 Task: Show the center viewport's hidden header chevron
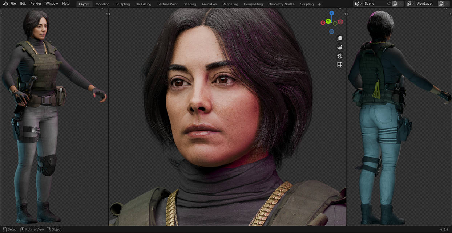click(x=340, y=9)
